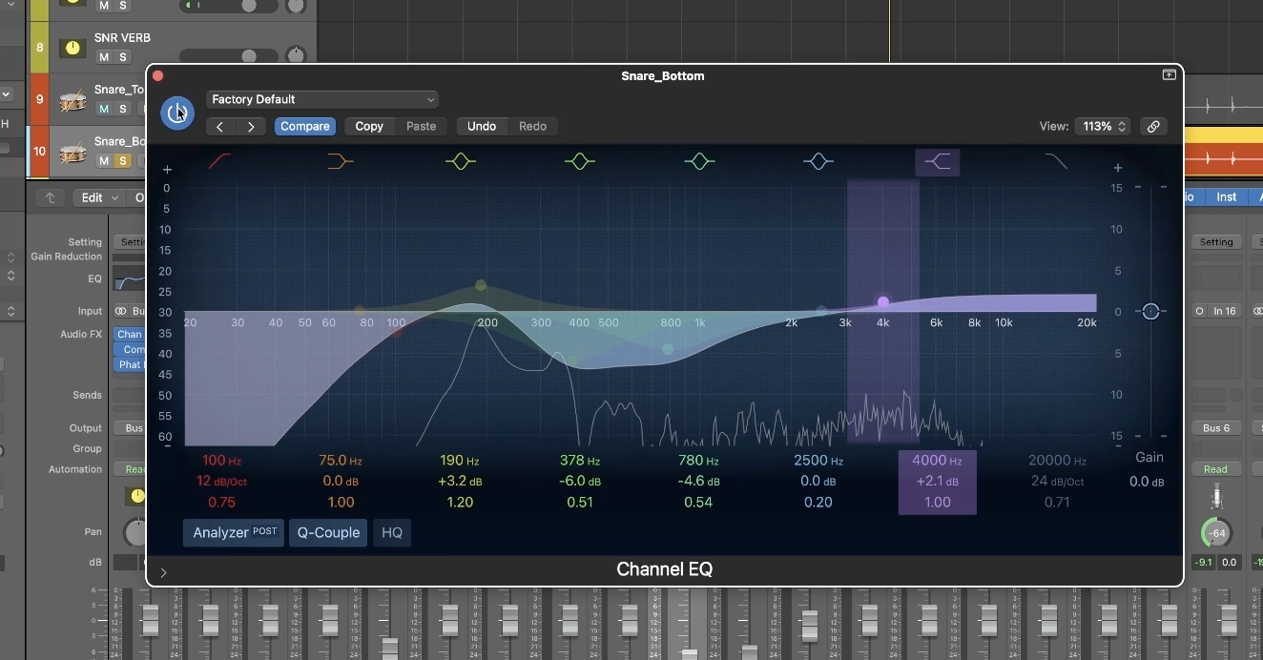Select the low-pass filter band icon
This screenshot has width=1263, height=660.
1057,160
